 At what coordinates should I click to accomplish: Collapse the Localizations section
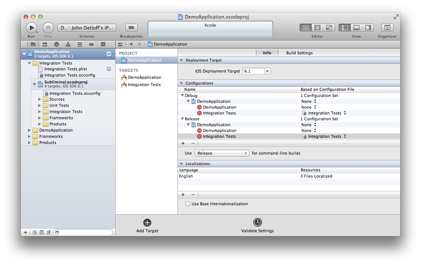[181, 164]
